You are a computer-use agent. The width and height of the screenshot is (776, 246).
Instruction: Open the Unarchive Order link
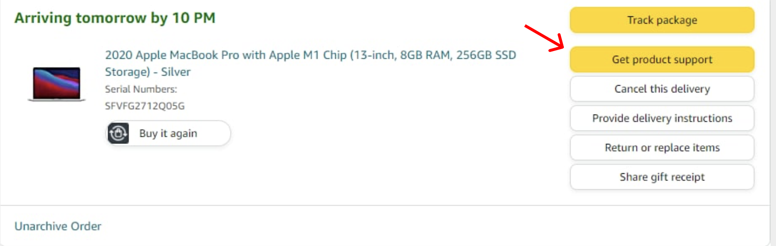(58, 226)
